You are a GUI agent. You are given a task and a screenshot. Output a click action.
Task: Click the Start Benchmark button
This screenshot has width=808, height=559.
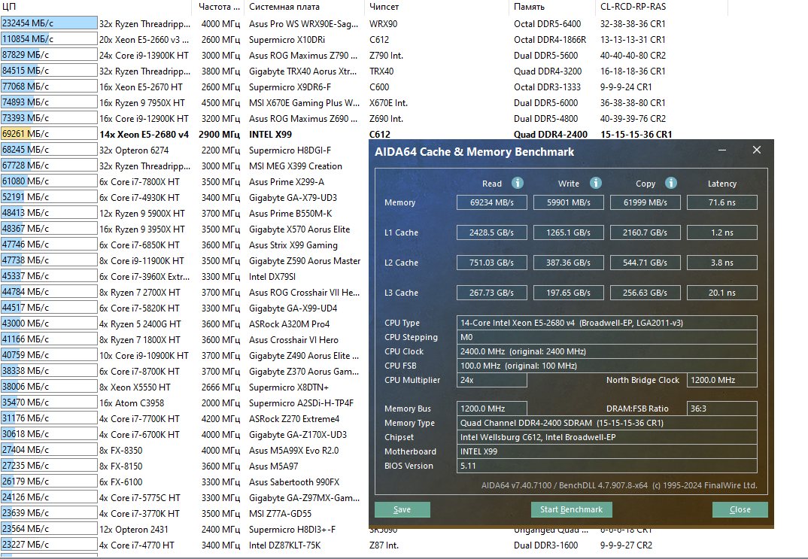(572, 509)
